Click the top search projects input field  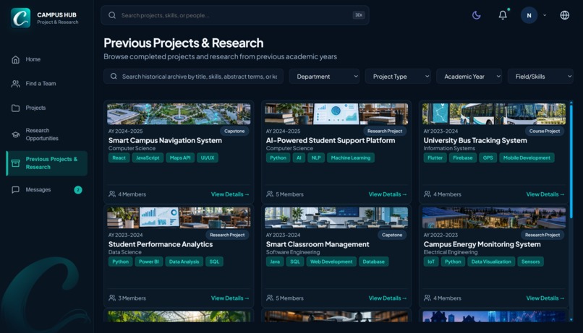(x=235, y=15)
